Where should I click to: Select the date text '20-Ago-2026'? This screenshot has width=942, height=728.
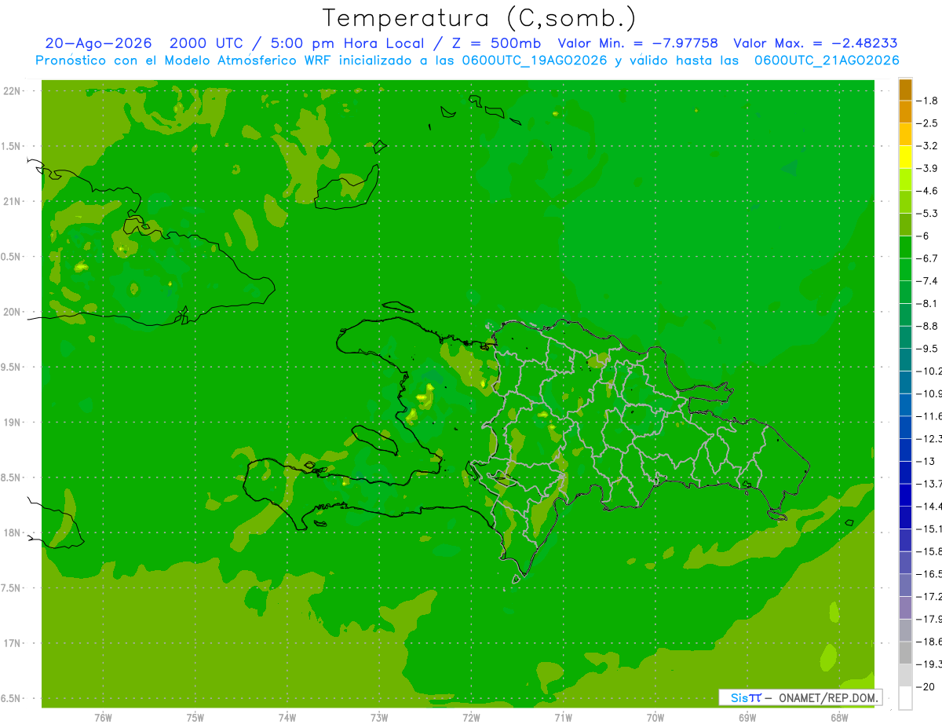[x=98, y=43]
